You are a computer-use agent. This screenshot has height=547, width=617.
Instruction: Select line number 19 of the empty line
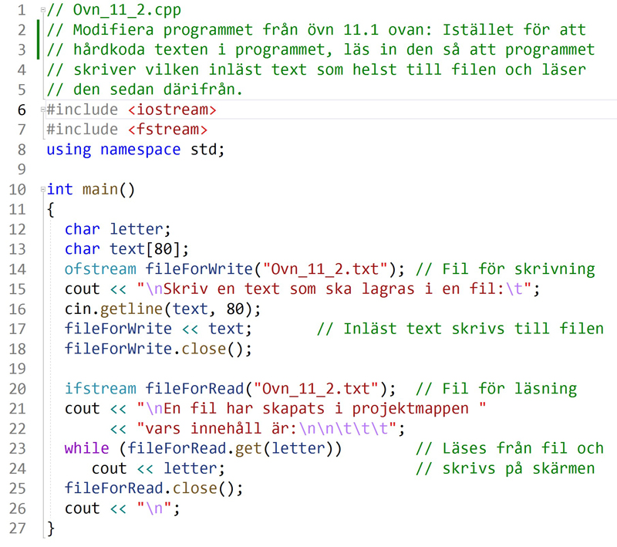pyautogui.click(x=17, y=369)
